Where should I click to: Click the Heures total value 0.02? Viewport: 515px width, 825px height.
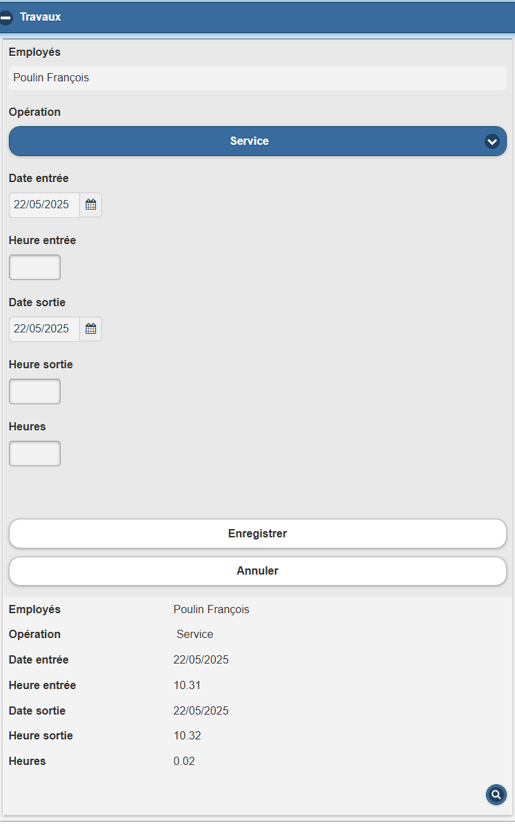pos(184,761)
